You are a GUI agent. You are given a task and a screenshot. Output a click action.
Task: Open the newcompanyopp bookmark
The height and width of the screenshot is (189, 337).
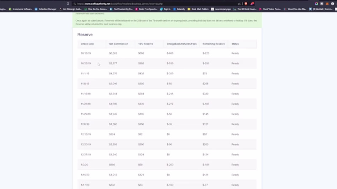[221, 9]
